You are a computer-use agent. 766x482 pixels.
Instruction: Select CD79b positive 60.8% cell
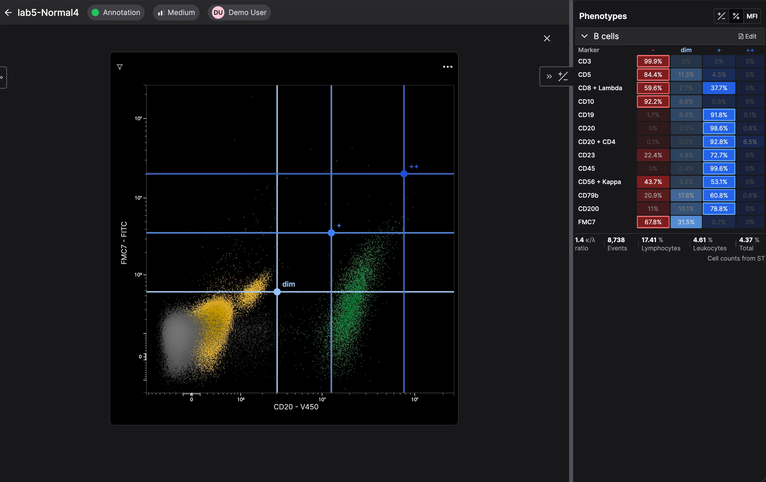coord(719,195)
